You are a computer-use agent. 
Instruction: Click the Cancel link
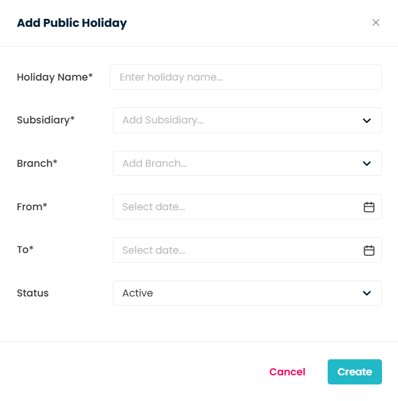(x=287, y=372)
